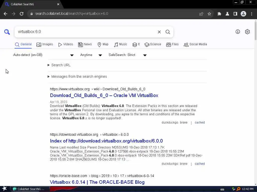Click the browser address bar URL
The width and height of the screenshot is (257, 192).
[x=72, y=14]
